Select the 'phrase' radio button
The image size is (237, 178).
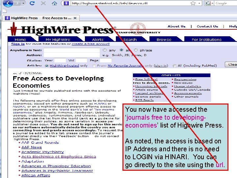point(136,50)
